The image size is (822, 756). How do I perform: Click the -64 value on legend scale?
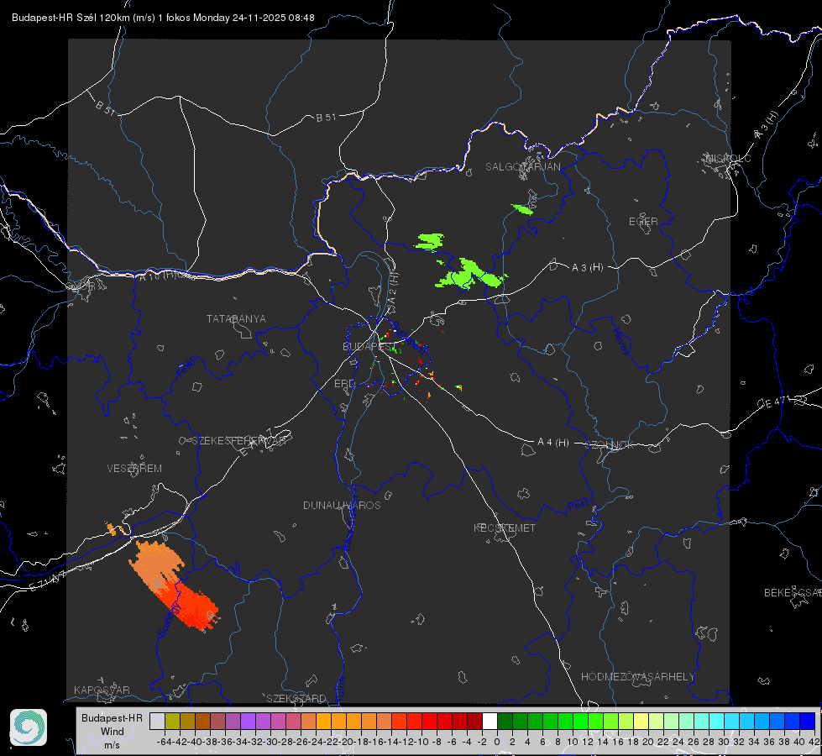pyautogui.click(x=164, y=742)
